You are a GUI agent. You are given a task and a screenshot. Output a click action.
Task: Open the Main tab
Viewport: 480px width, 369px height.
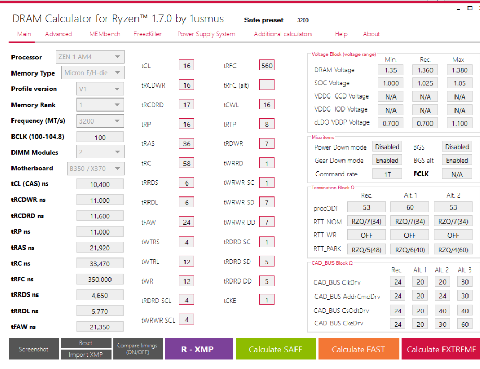pos(24,34)
